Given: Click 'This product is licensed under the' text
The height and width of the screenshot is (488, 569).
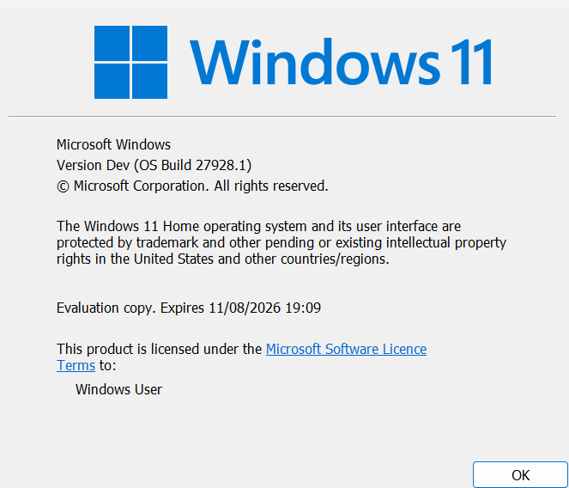Looking at the screenshot, I should pyautogui.click(x=159, y=349).
